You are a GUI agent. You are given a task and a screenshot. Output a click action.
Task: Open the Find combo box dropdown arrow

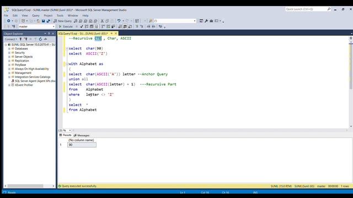(195, 21)
